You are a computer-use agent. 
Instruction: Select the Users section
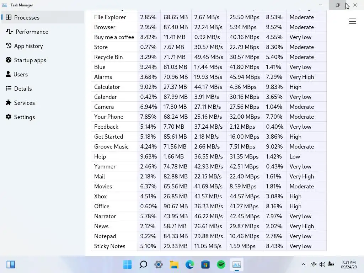click(43, 74)
